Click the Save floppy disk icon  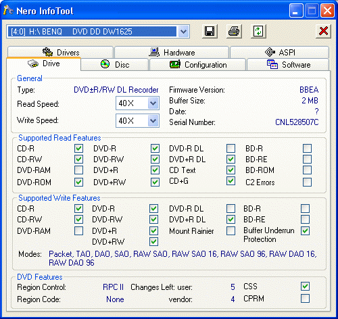tap(210, 31)
